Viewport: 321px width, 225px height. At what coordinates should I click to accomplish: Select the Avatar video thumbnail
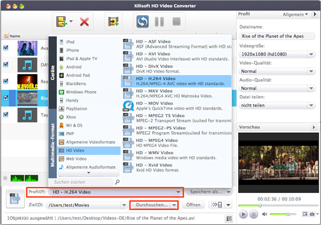[x=27, y=48]
